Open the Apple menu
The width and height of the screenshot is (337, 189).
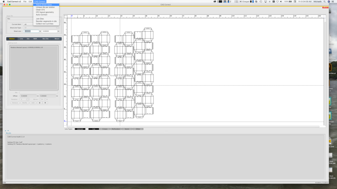pos(4,1)
